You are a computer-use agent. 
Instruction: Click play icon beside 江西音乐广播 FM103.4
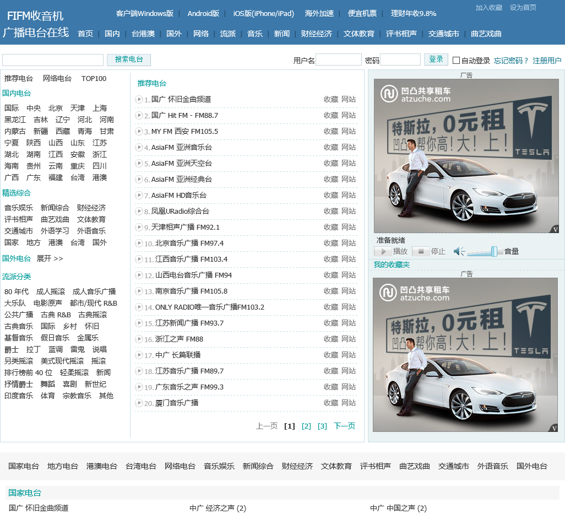[x=139, y=259]
